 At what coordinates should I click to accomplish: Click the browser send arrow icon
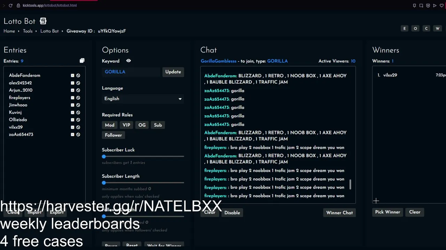tap(435, 6)
